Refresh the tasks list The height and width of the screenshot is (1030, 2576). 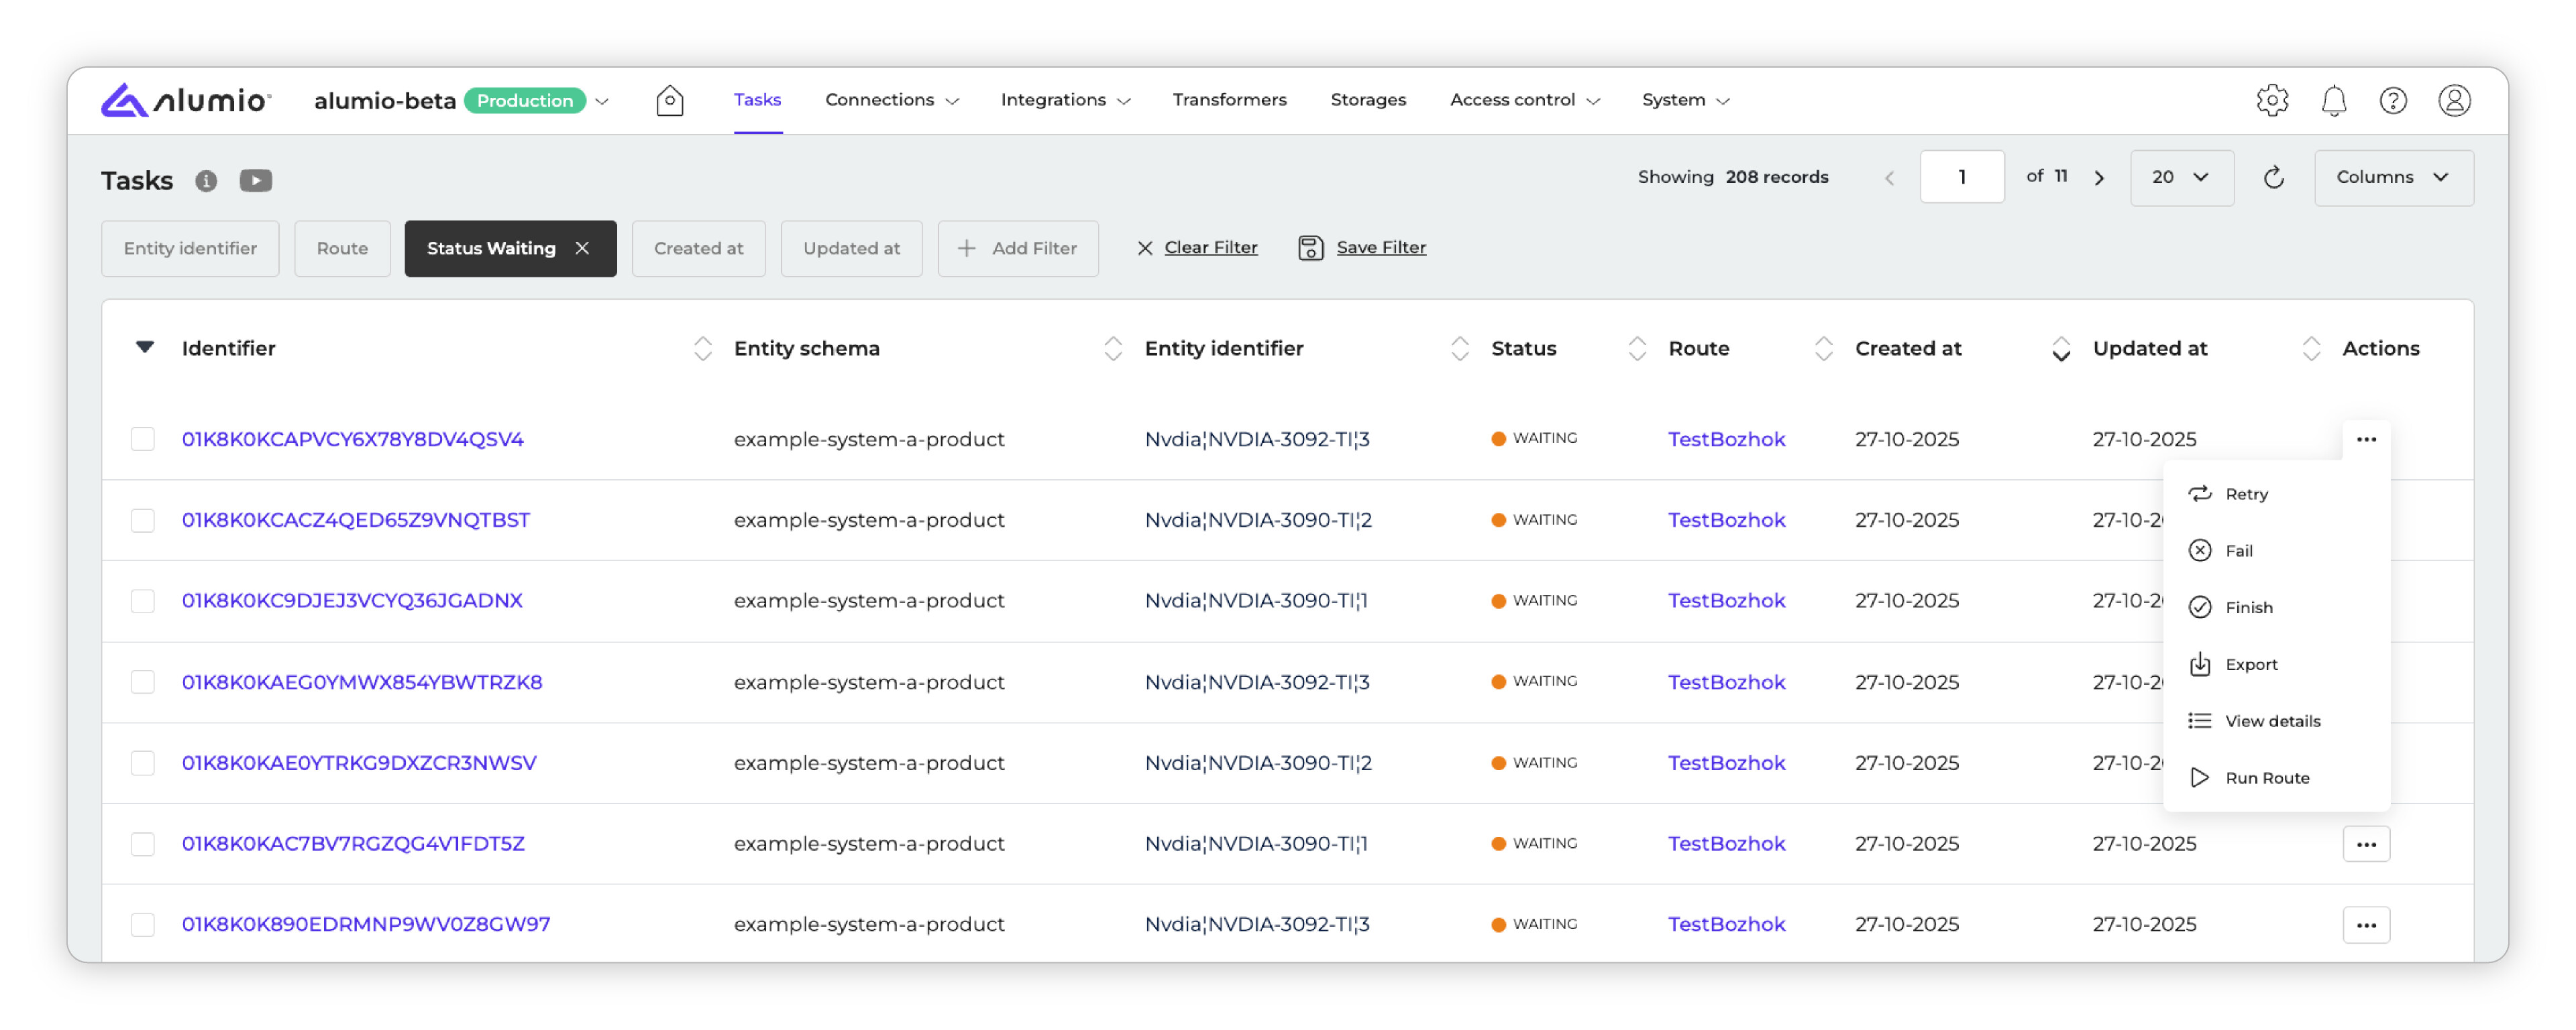2273,177
